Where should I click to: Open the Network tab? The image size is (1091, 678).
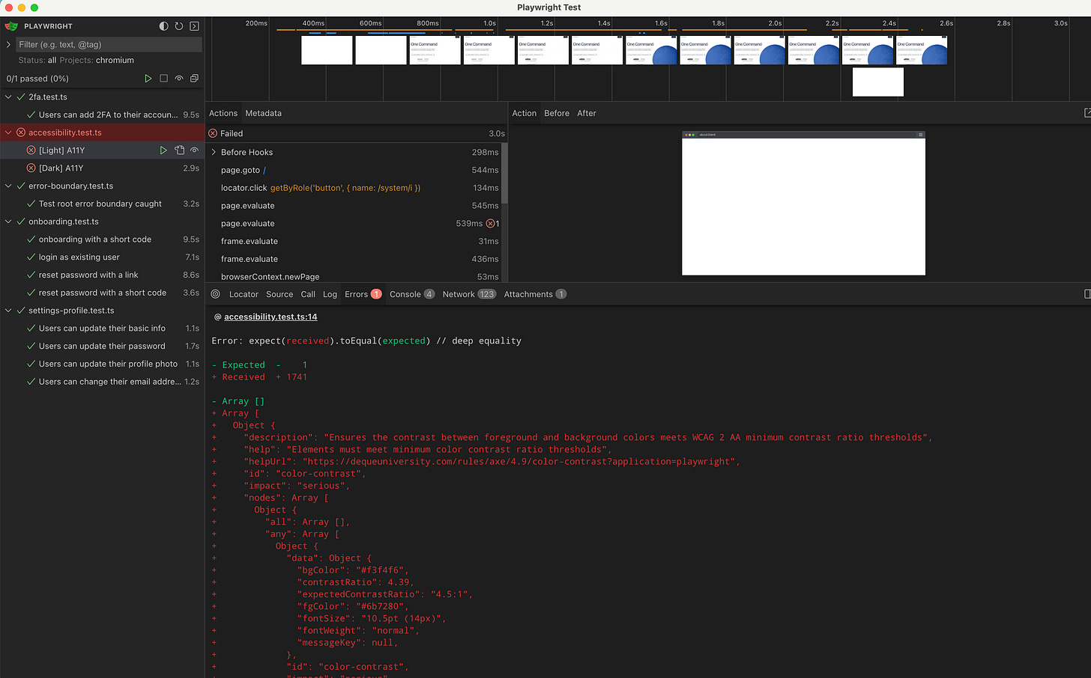coord(469,294)
